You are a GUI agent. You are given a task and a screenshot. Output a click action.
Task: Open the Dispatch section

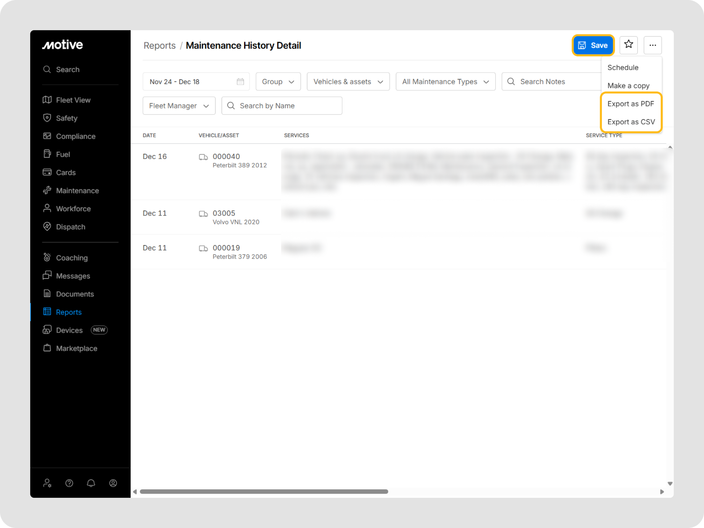coord(70,227)
